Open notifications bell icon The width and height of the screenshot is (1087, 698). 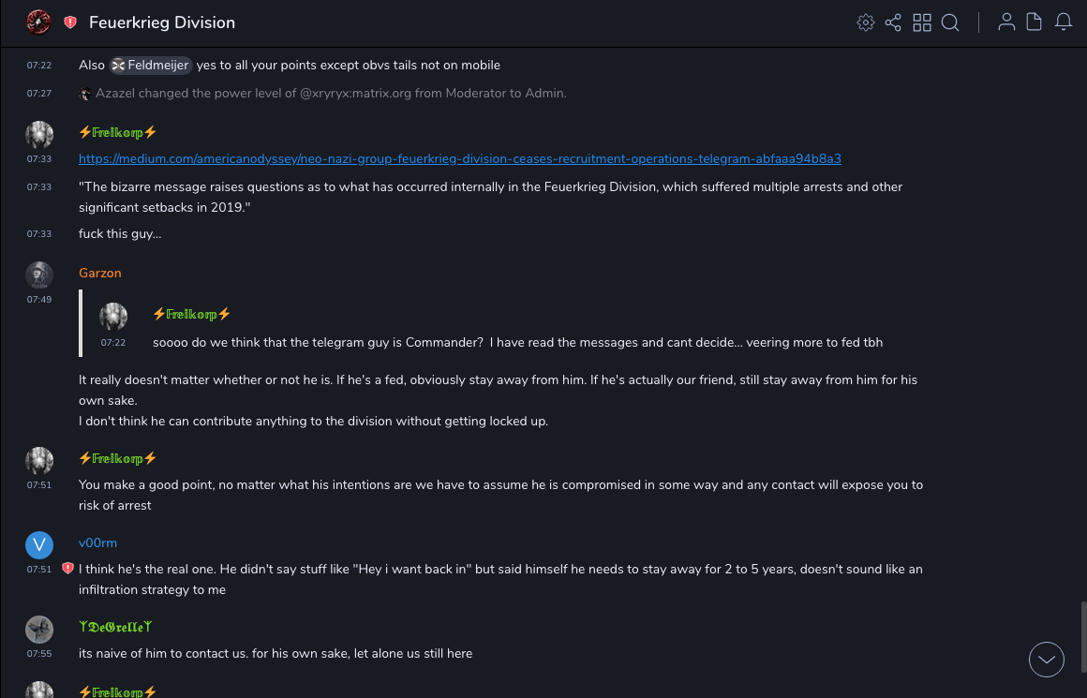[x=1064, y=22]
